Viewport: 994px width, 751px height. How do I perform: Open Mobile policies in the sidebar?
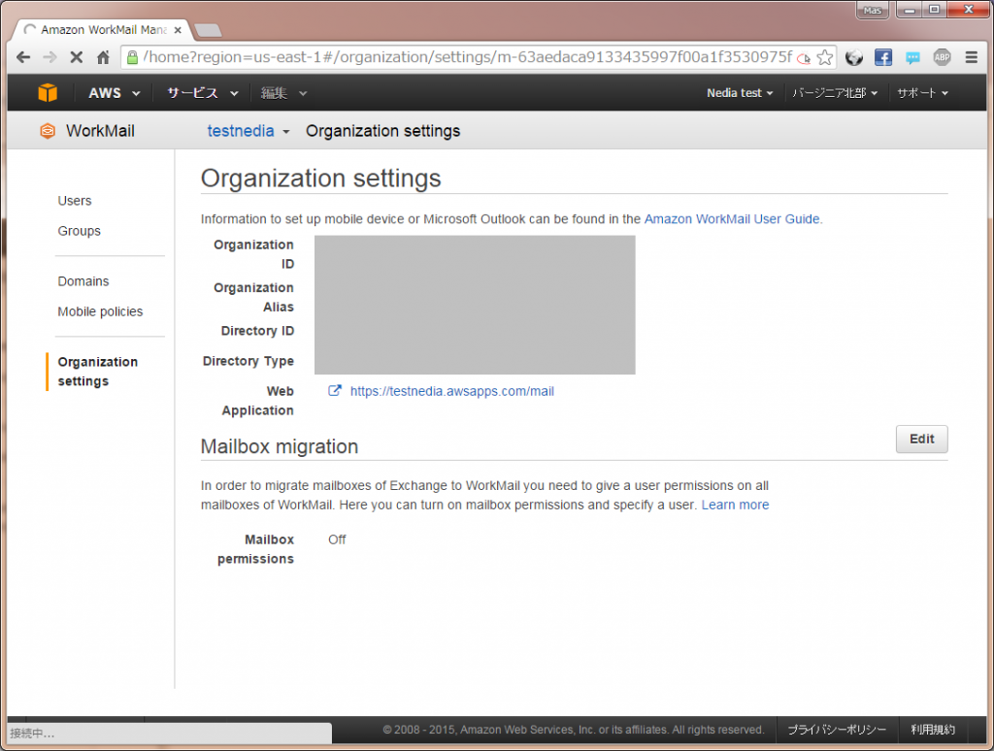click(100, 311)
